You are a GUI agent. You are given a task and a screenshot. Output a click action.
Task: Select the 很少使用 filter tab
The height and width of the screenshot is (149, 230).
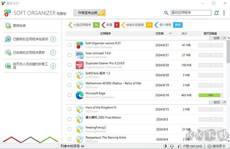click(x=168, y=25)
